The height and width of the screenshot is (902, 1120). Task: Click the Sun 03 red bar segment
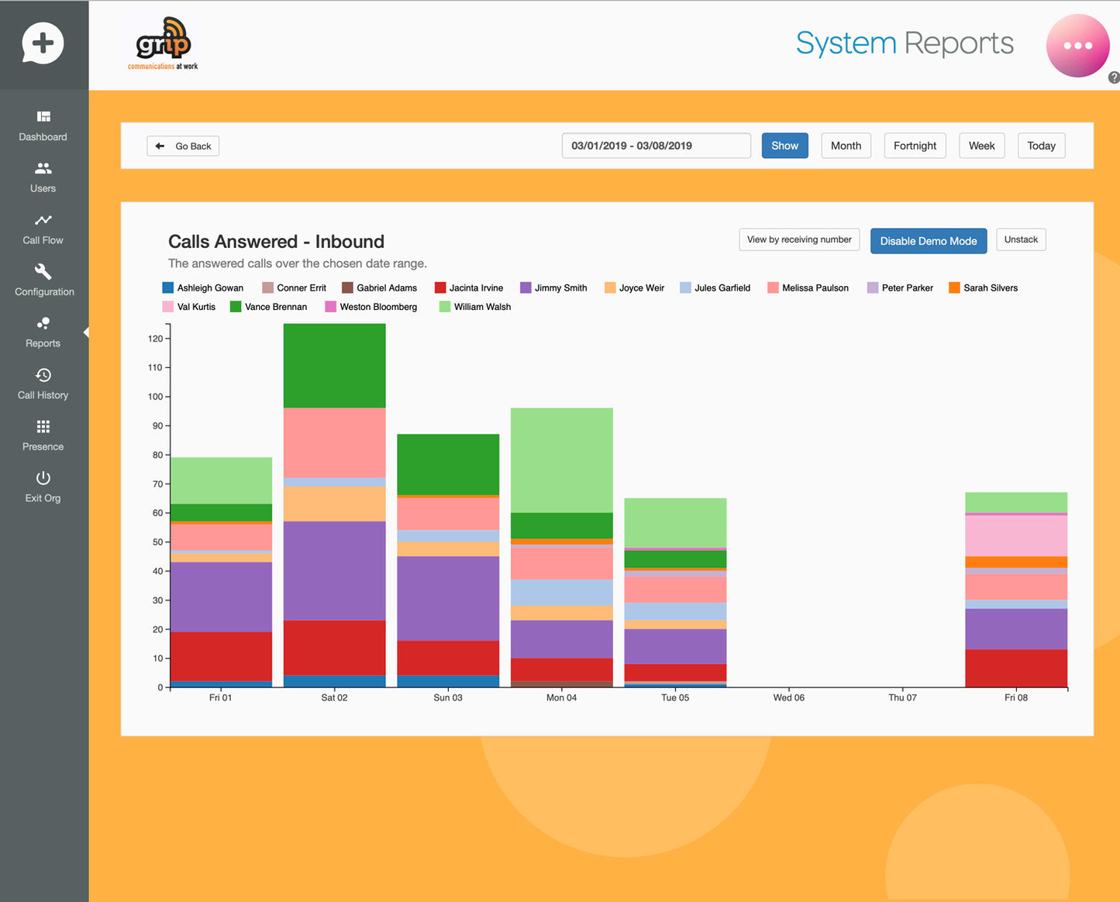coord(448,658)
